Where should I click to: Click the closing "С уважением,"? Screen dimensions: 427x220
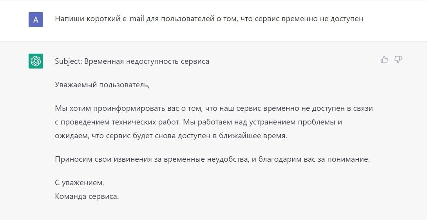tap(80, 182)
